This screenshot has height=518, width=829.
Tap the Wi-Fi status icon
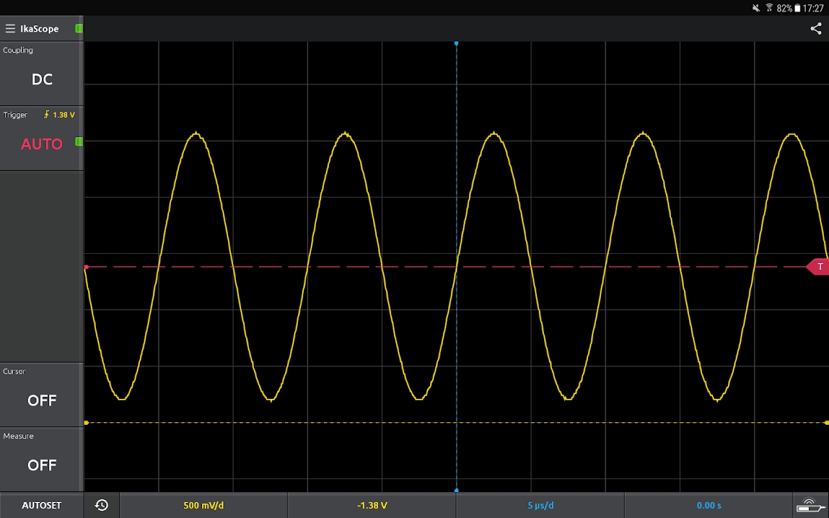click(x=769, y=8)
